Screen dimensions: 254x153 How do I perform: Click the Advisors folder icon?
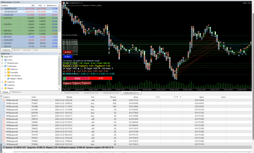(x=9, y=69)
